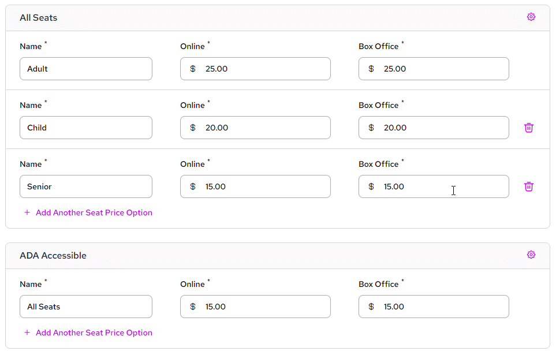Delete the Senior seat price option
Viewport: 556px width, 351px height.
click(x=528, y=186)
